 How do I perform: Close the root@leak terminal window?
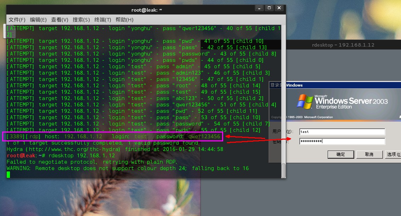pos(279,8)
